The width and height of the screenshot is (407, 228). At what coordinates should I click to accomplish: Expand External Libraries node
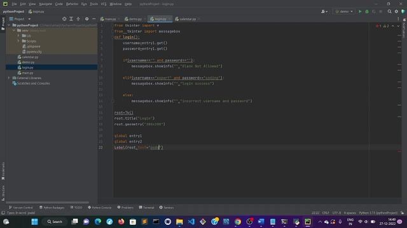[x=9, y=78]
